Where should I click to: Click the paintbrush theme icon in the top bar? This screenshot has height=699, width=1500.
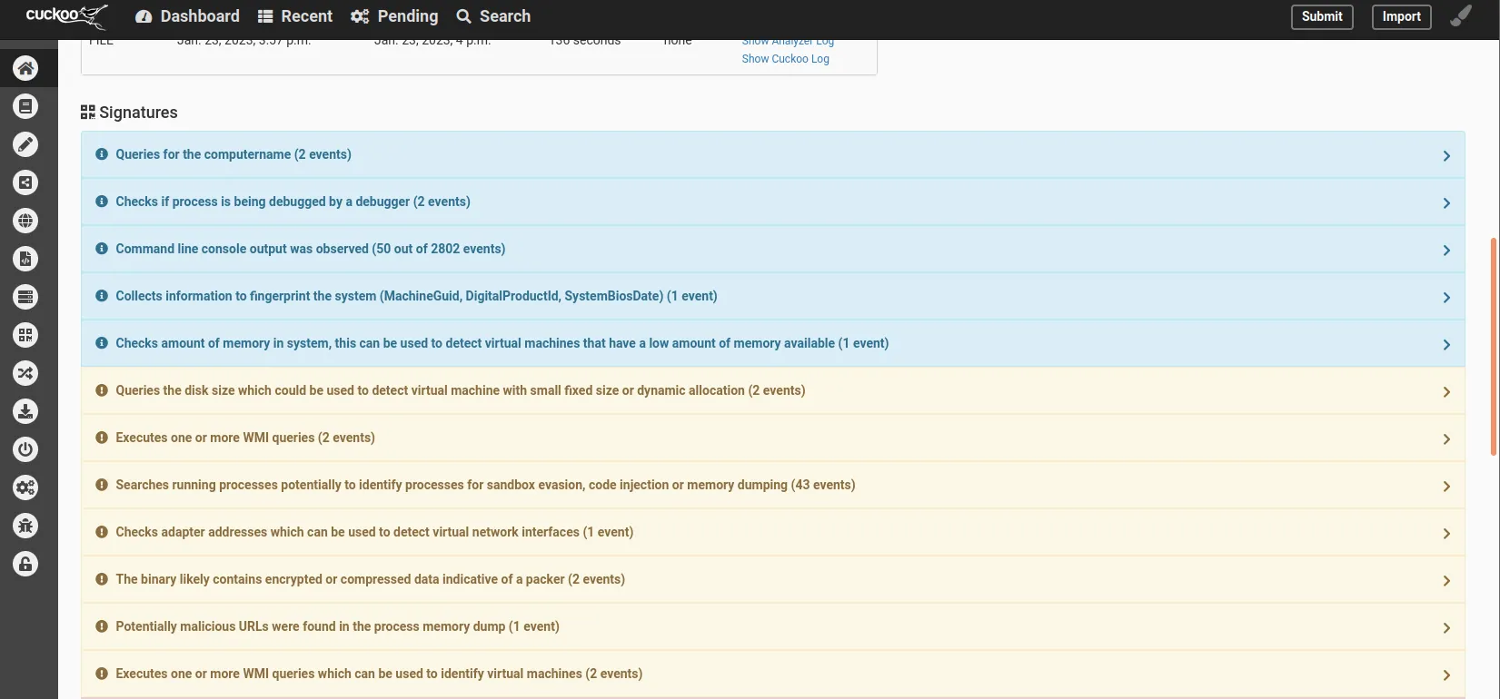[1461, 16]
